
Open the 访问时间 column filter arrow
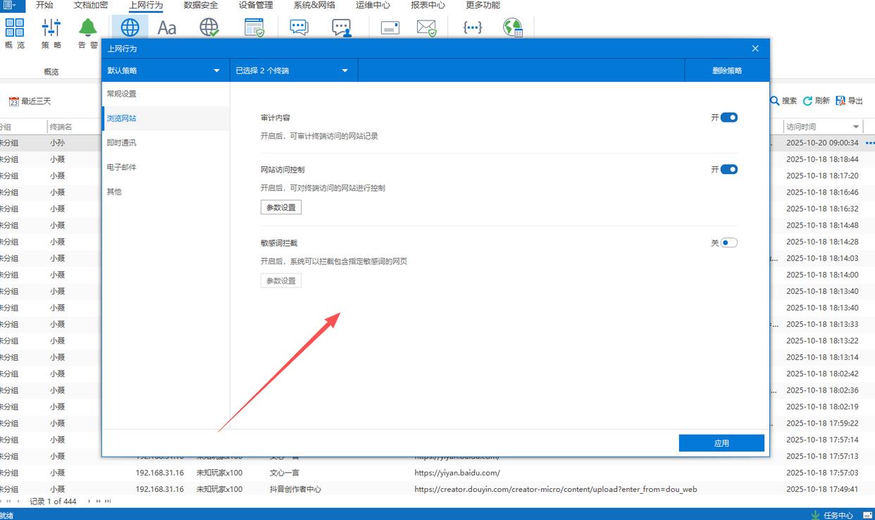click(856, 127)
